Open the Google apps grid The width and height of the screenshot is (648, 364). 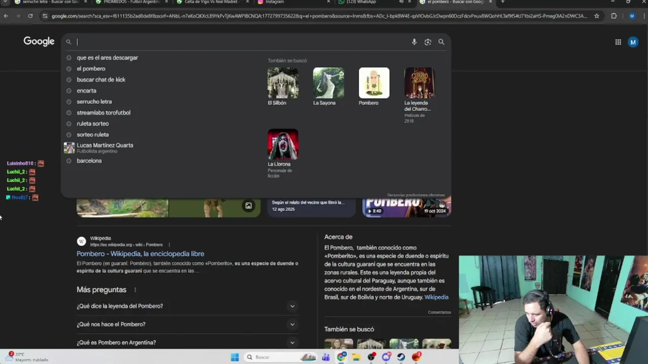point(618,42)
